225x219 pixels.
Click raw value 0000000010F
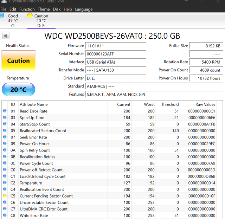click(x=202, y=196)
